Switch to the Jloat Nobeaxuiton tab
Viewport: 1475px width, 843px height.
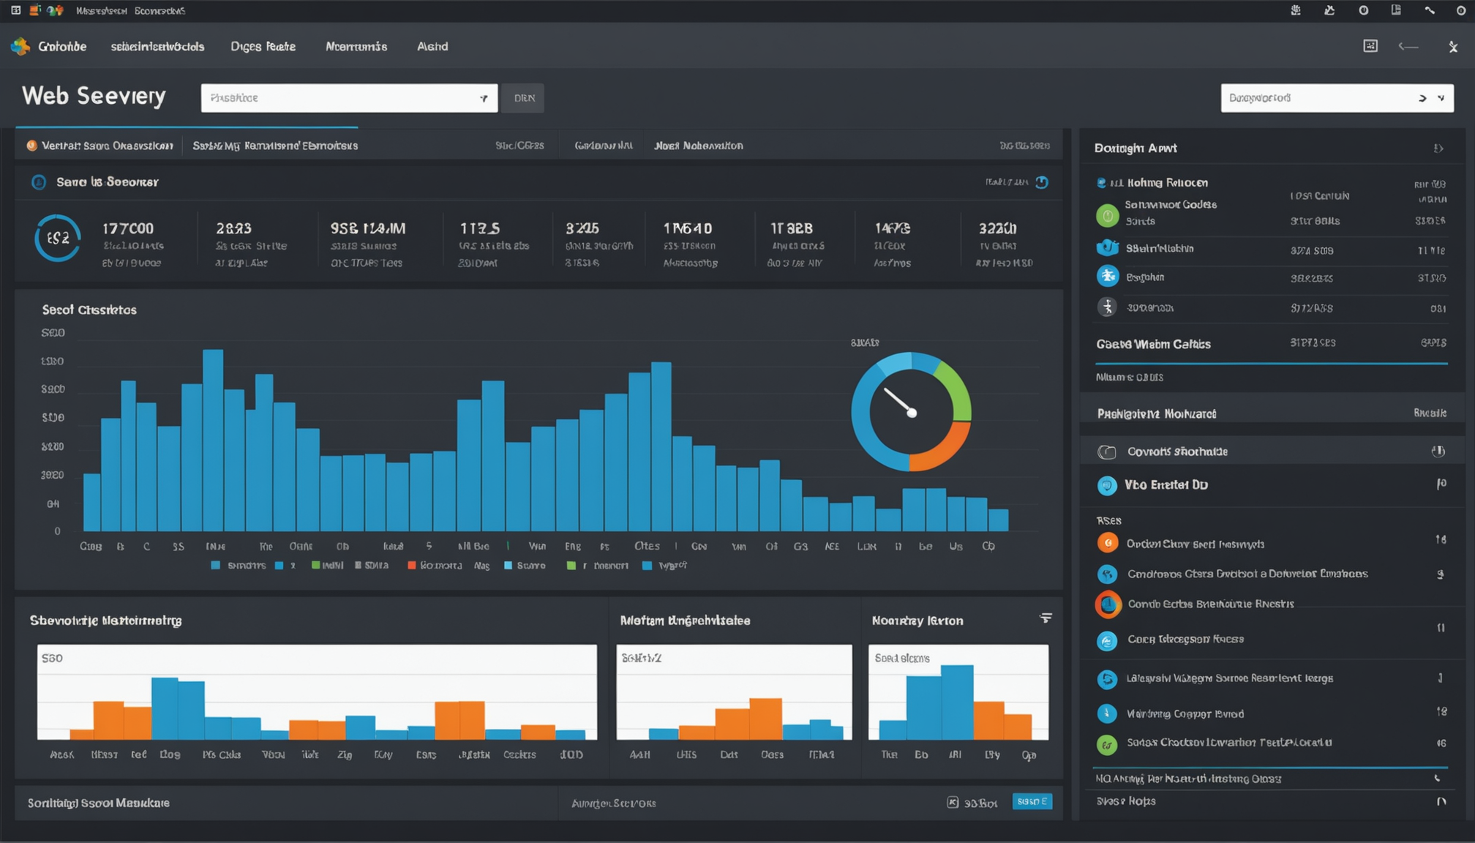click(698, 146)
